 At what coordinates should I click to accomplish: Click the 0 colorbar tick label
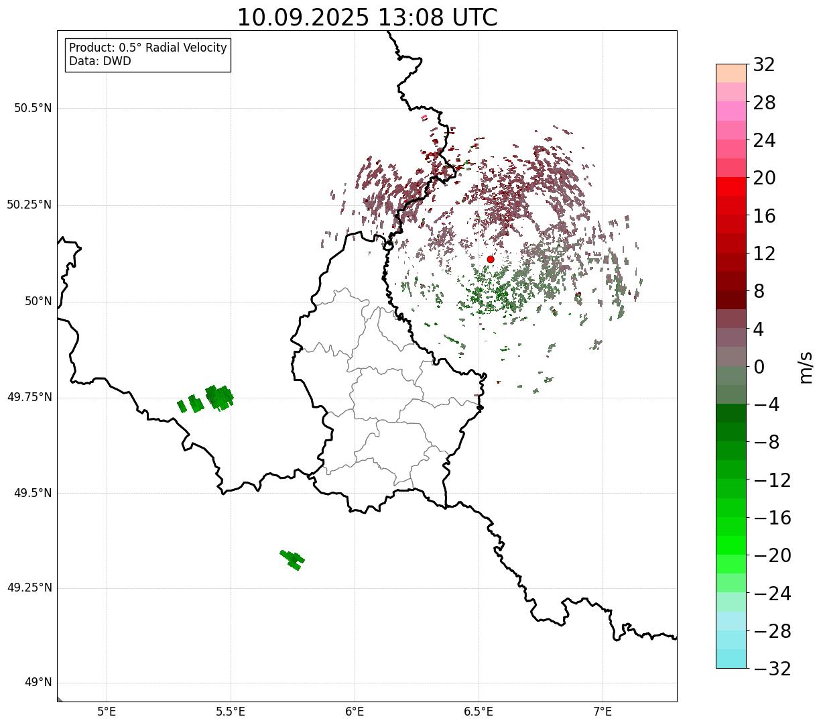coord(759,367)
